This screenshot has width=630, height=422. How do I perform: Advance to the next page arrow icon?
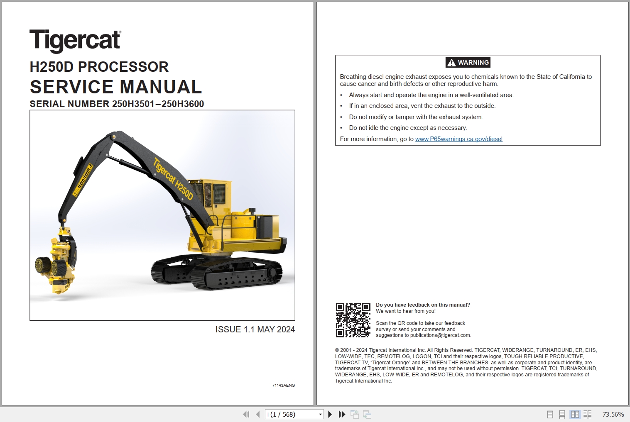pyautogui.click(x=330, y=414)
